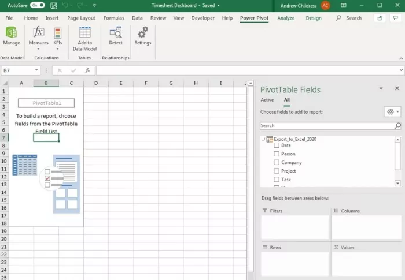Screen dimensions: 405x280
Task: Check the Date field checkbox
Action: click(x=277, y=145)
